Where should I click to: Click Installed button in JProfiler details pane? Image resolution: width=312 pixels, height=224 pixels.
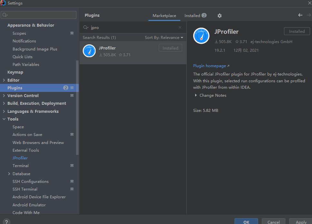pos(297,31)
